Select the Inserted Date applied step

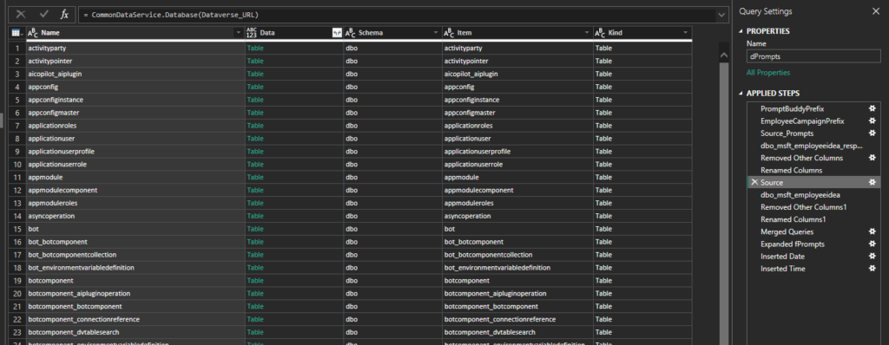click(x=783, y=256)
